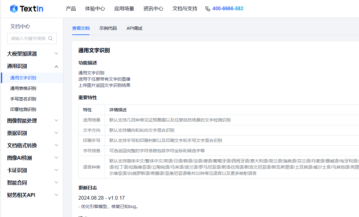
Task: Click the 适用场景 table cell
Action: point(92,120)
